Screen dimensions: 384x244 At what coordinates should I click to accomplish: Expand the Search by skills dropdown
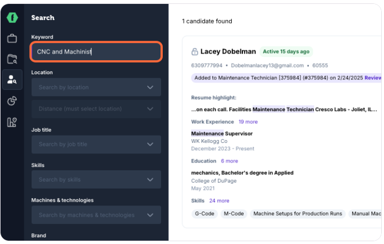(x=96, y=179)
